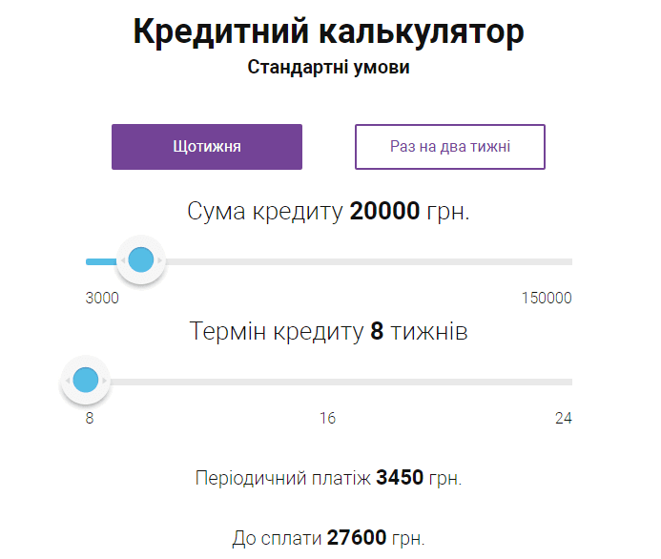Click right arrow on loan term slider handle
Viewport: 661px width, 559px height.
coord(105,382)
